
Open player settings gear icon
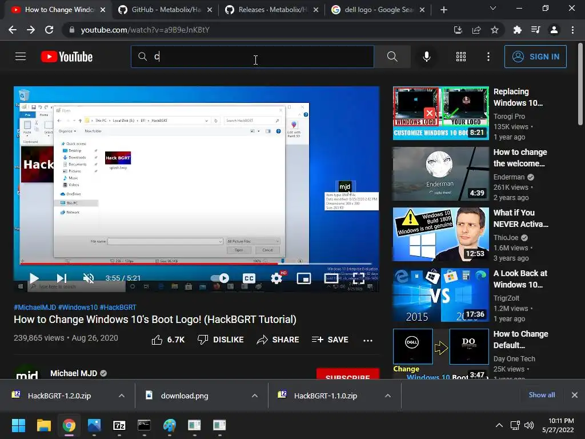[277, 278]
